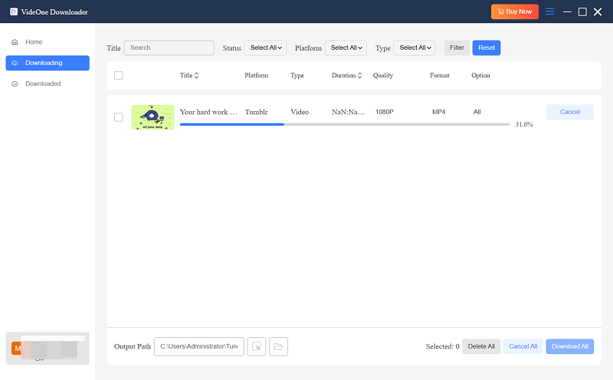Click the orange user avatar icon
Screen dimensions: 613x380
(16, 349)
